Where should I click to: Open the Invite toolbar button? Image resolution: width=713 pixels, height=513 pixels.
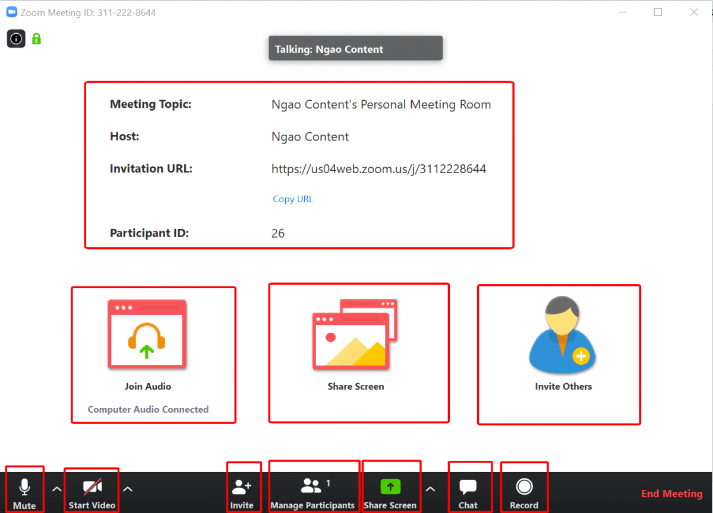(242, 493)
